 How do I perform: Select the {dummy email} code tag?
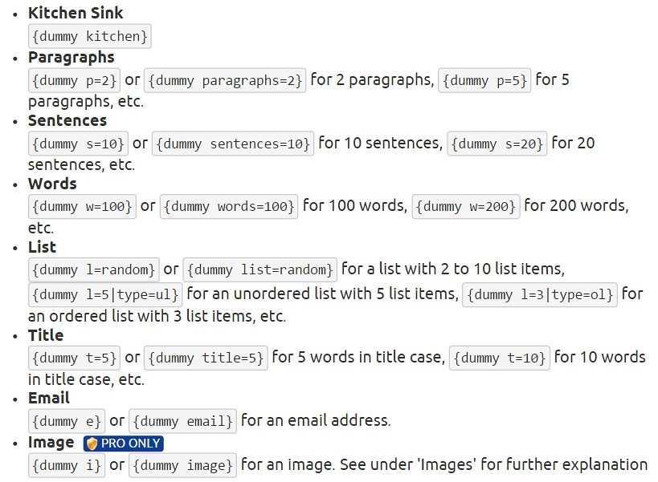coord(182,420)
